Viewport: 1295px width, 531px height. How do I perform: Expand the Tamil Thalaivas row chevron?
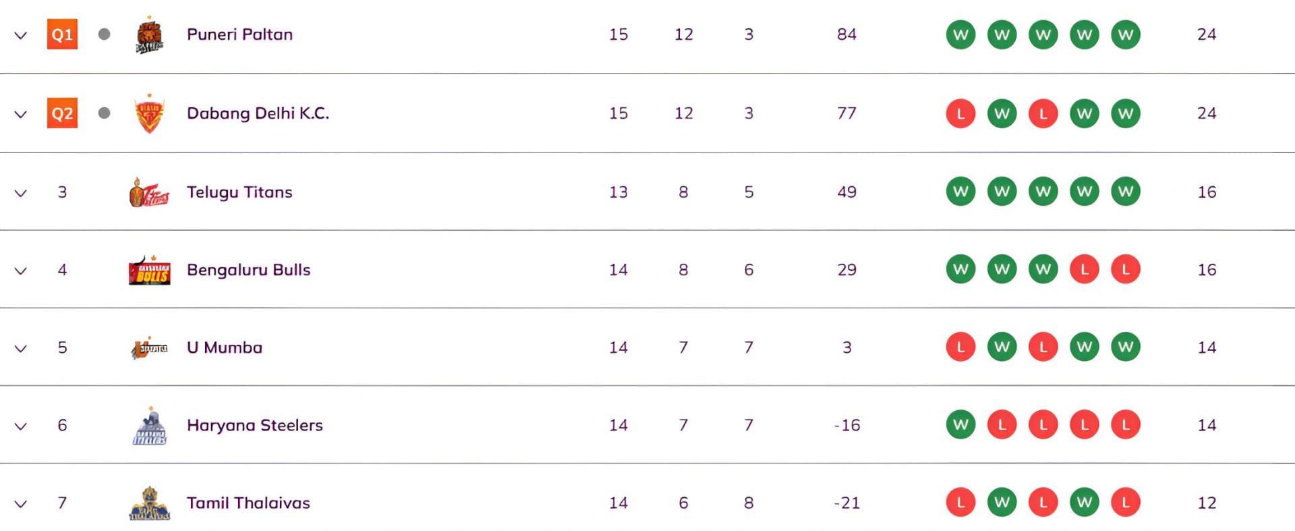(21, 504)
